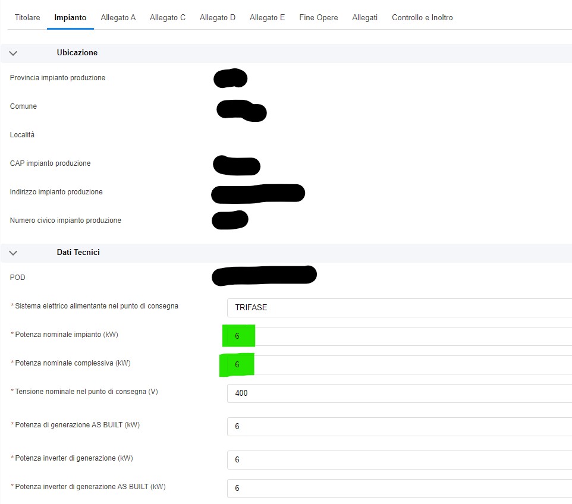Screen dimensions: 572x504
Task: Click the Dati Tecnici section header title
Action: point(78,253)
